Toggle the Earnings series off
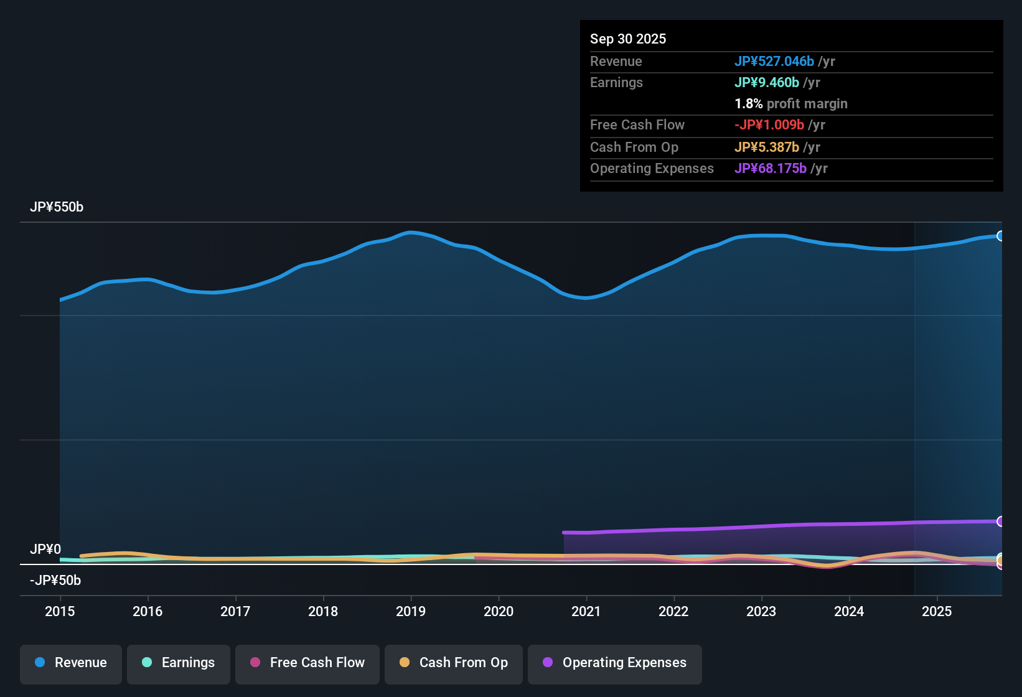The height and width of the screenshot is (697, 1022). pos(178,663)
